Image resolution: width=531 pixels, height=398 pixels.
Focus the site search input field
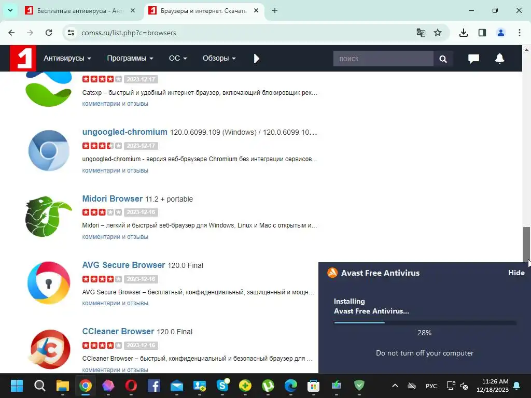[x=383, y=59]
